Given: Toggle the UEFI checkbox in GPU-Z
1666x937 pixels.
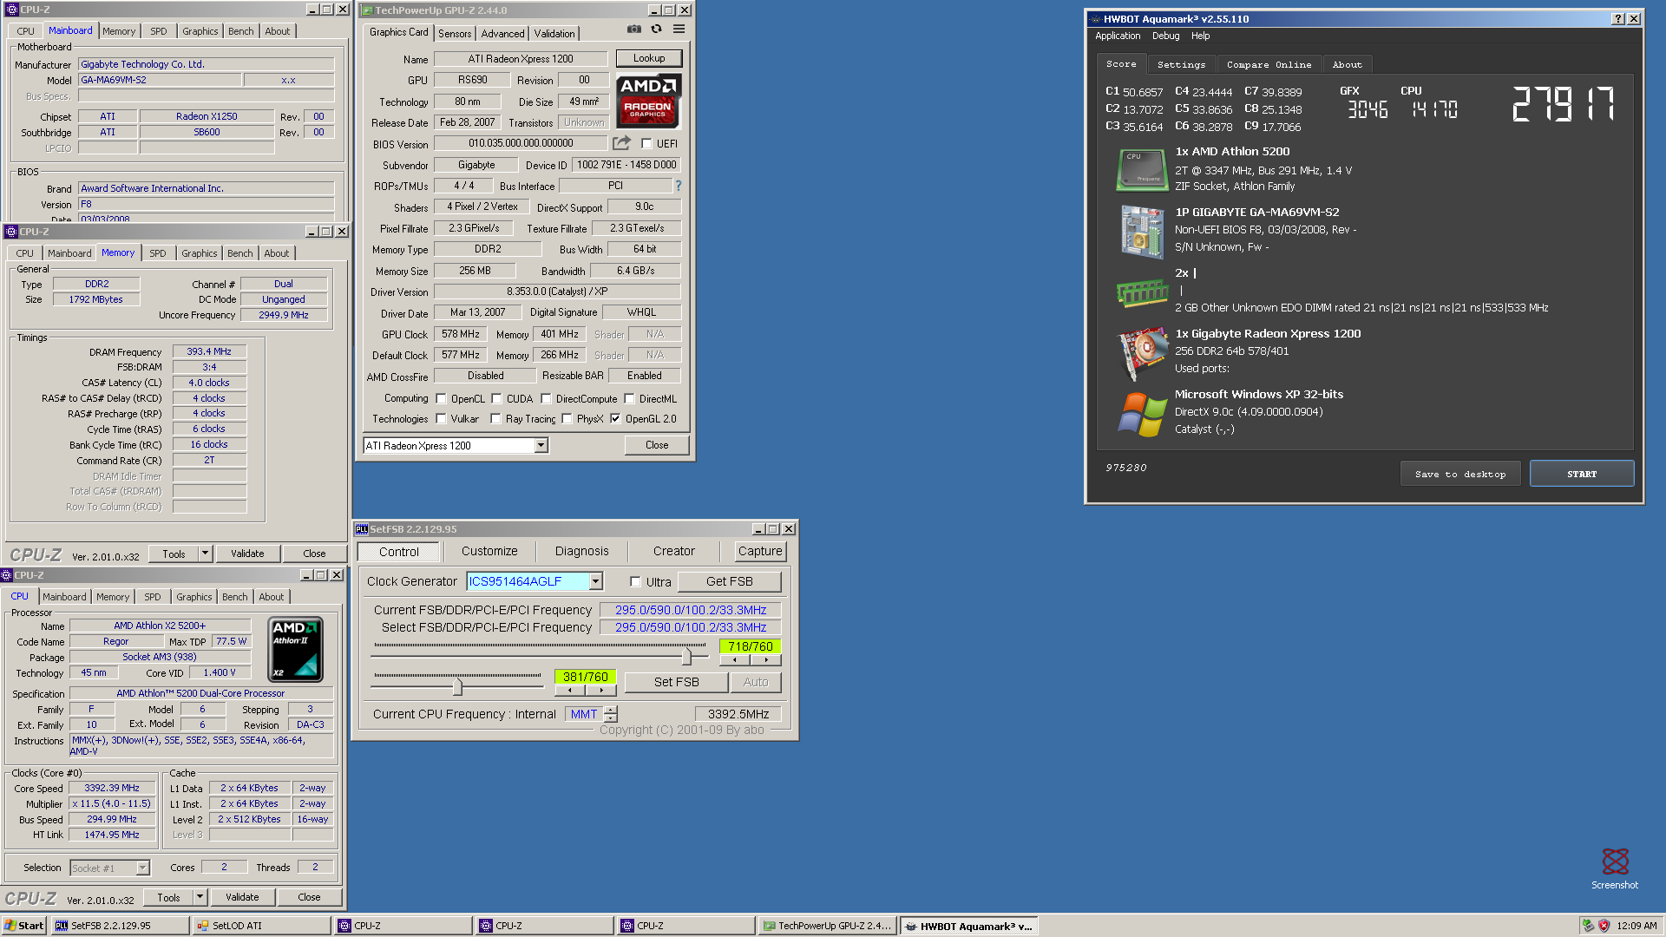Looking at the screenshot, I should click(x=646, y=144).
